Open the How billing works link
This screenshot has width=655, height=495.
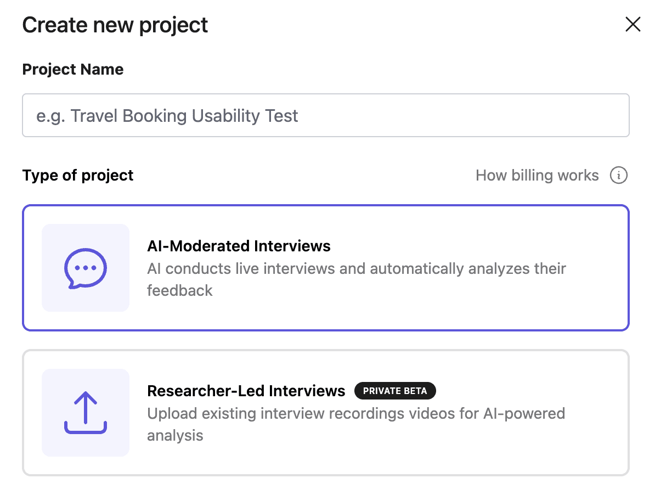coord(537,175)
